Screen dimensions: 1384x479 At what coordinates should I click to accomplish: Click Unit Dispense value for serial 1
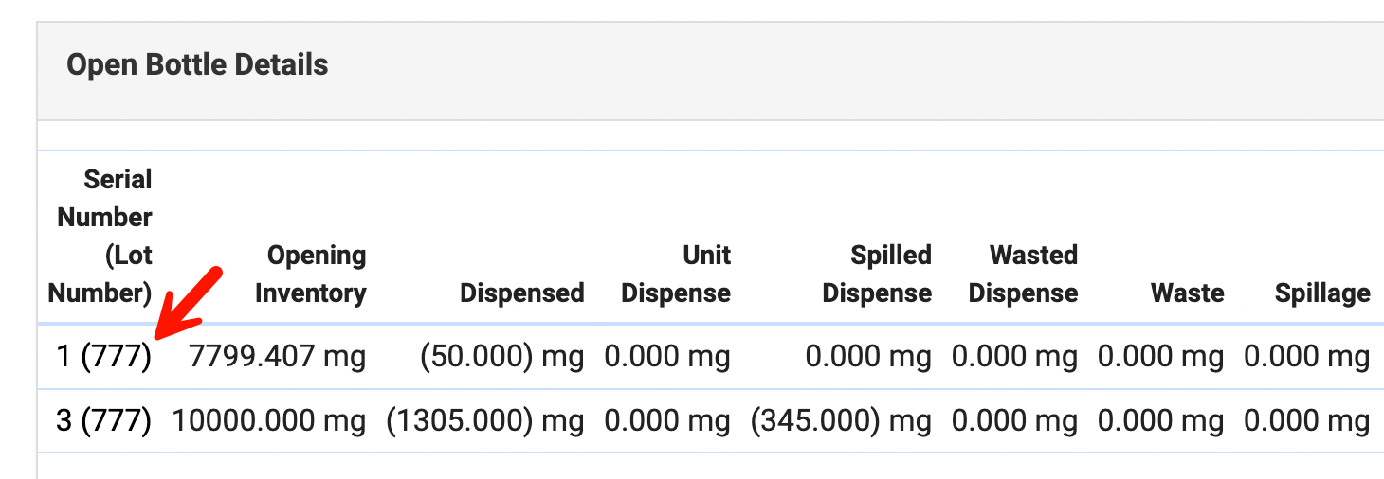[667, 357]
